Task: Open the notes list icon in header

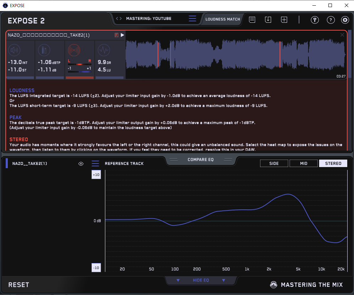Action: 252,20
